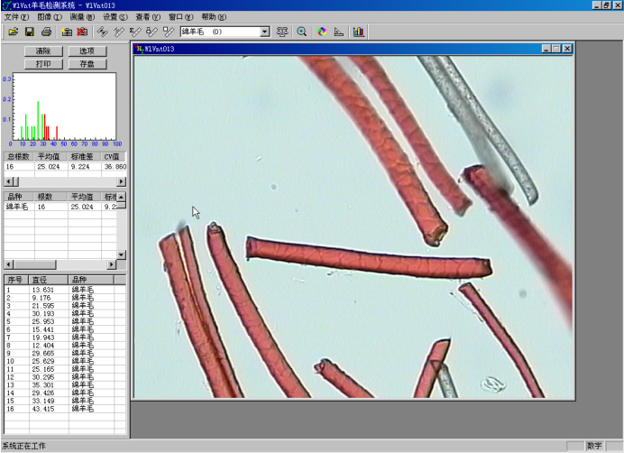Select measurement row 16 with diameter 43.415
The height and width of the screenshot is (453, 624).
[65, 409]
